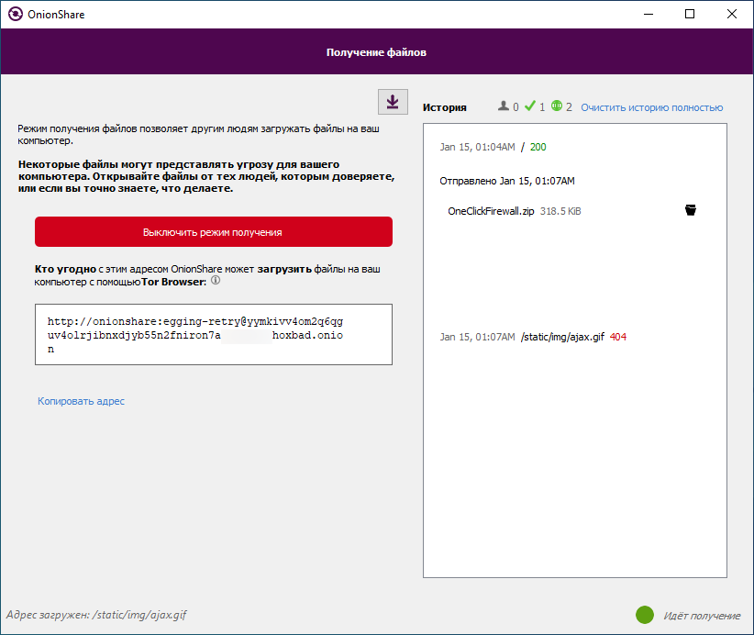Click the onion address text box

tap(214, 334)
